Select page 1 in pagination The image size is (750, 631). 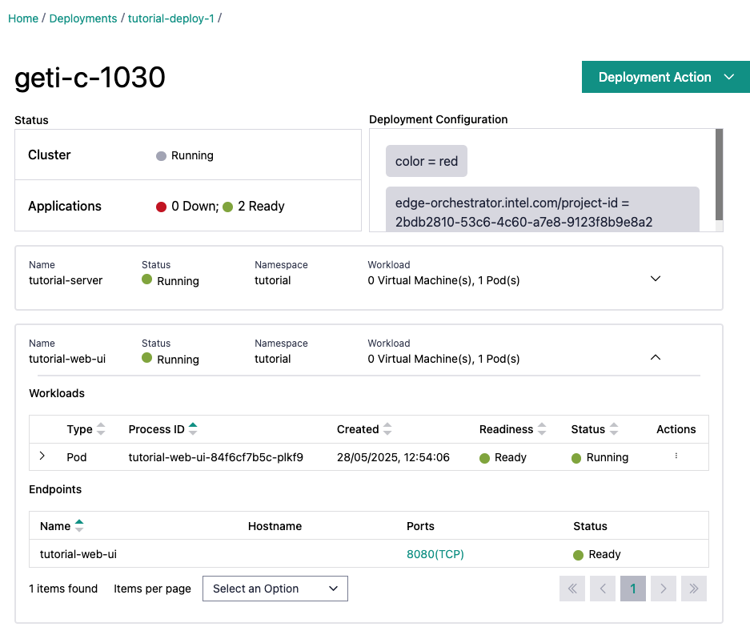[632, 589]
